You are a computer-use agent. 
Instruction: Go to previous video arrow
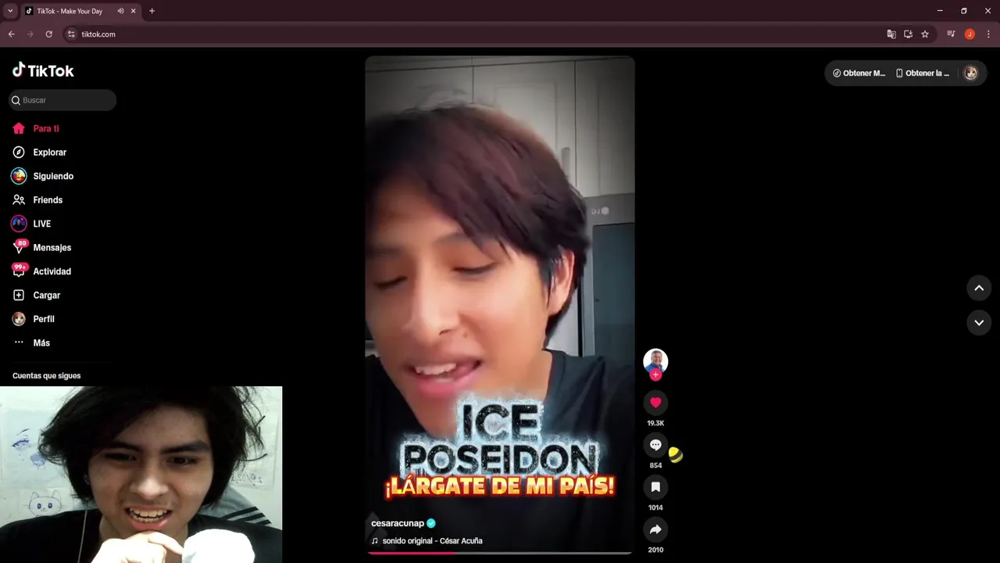click(979, 288)
